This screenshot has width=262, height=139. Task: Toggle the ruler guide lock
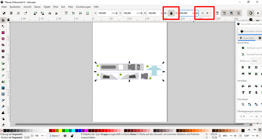click(8, 20)
